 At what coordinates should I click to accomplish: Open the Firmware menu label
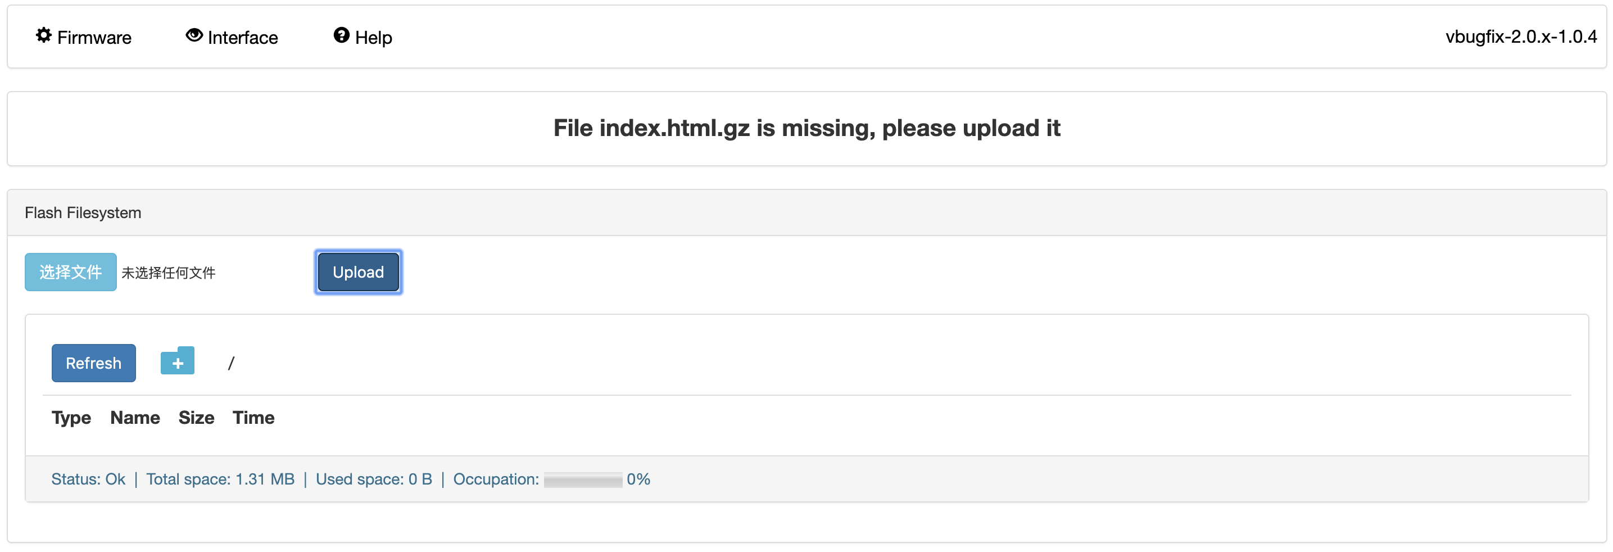[94, 38]
